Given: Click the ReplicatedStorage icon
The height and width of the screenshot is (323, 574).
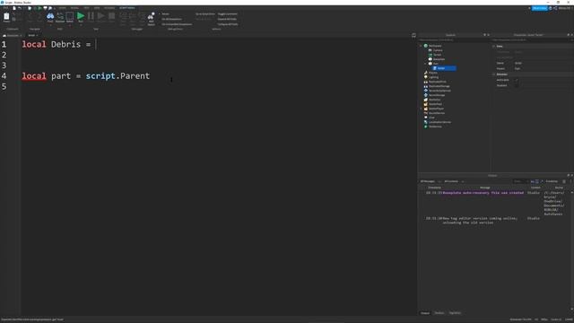Looking at the screenshot, I should pos(426,86).
